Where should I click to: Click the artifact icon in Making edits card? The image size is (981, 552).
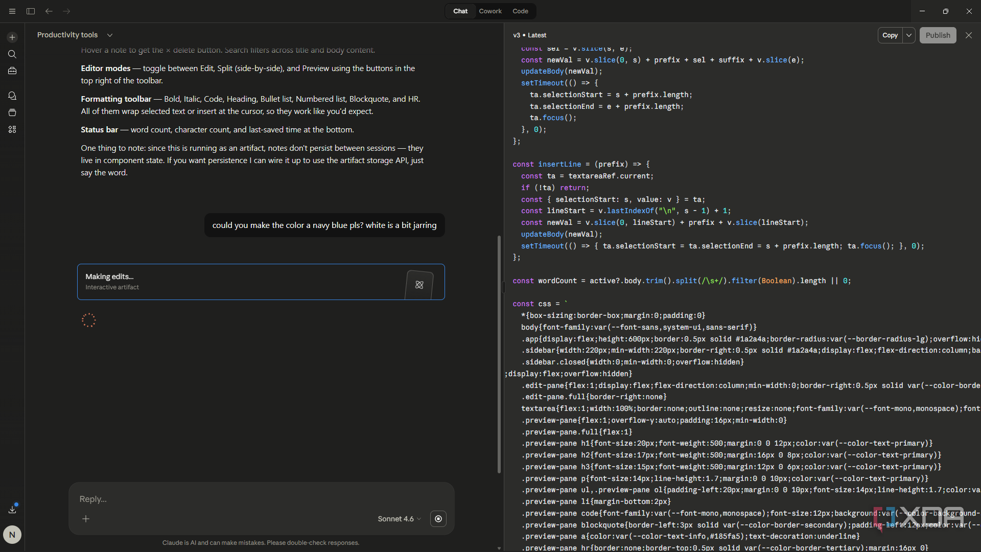[x=419, y=285]
